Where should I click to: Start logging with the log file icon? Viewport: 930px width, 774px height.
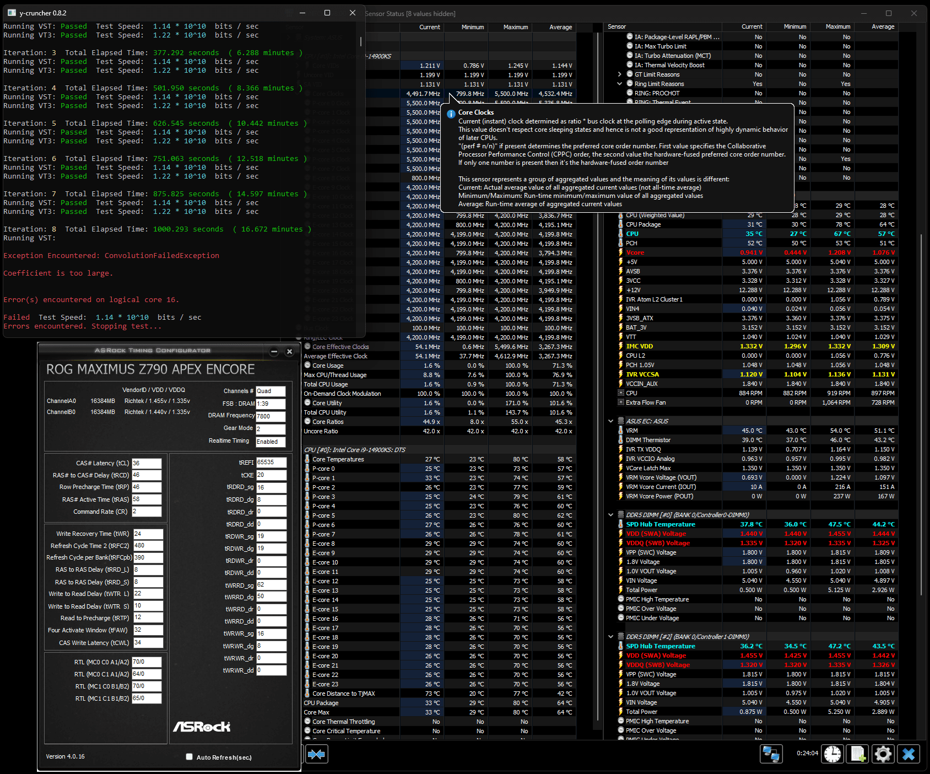[857, 754]
